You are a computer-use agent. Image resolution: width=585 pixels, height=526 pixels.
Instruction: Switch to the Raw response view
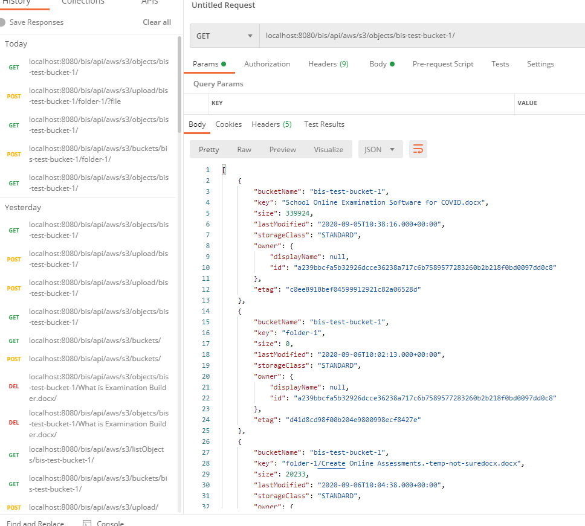[x=245, y=149]
